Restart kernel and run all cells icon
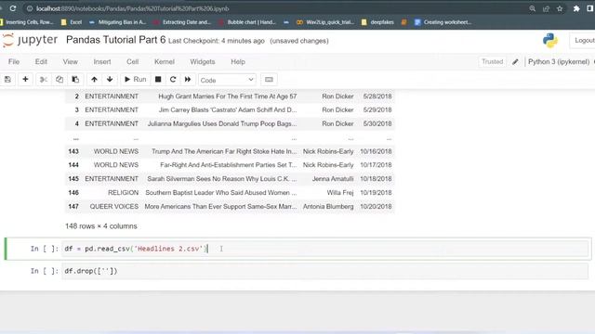This screenshot has width=595, height=334. [x=188, y=80]
